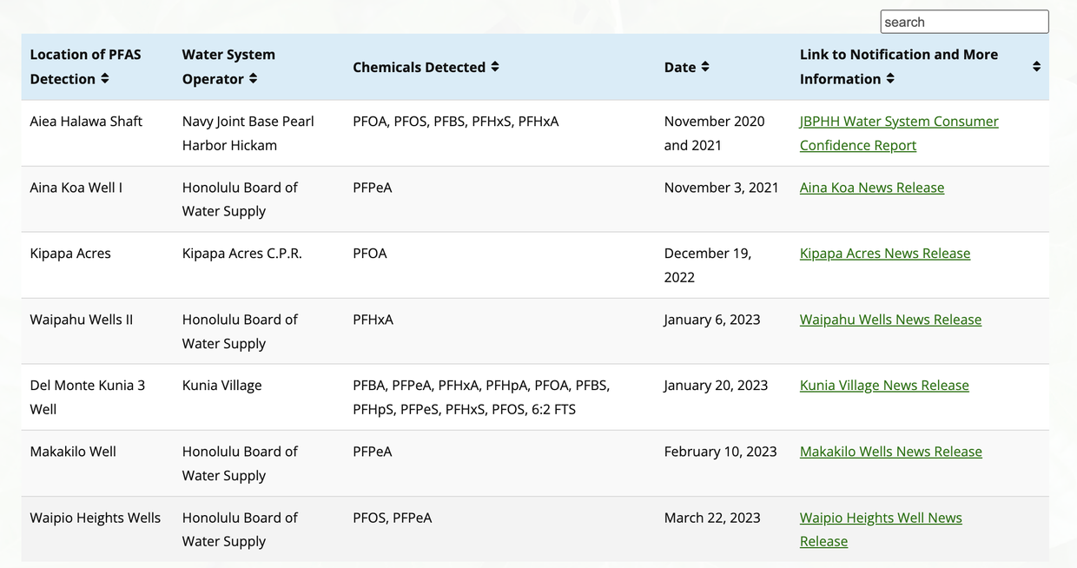This screenshot has height=568, width=1077.
Task: Activate the far-right column sort control
Action: click(1035, 66)
